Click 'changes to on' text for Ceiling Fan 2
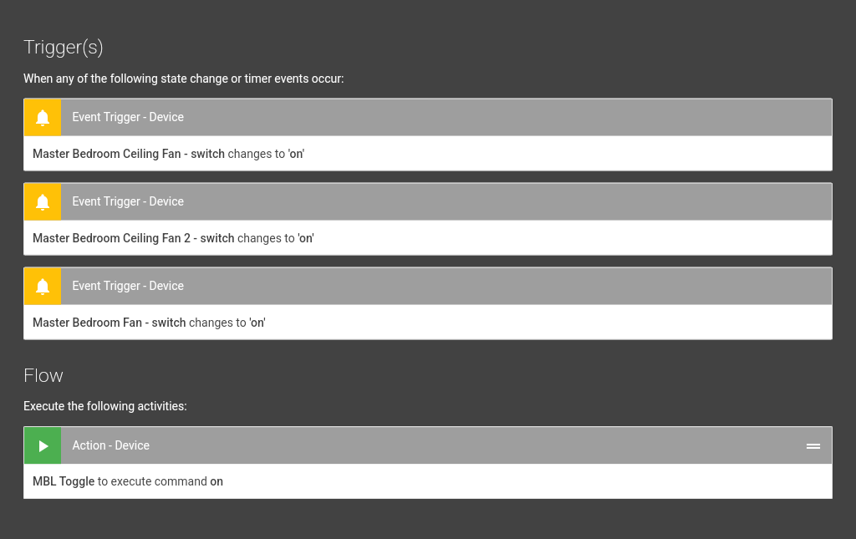The image size is (856, 539). [x=276, y=238]
